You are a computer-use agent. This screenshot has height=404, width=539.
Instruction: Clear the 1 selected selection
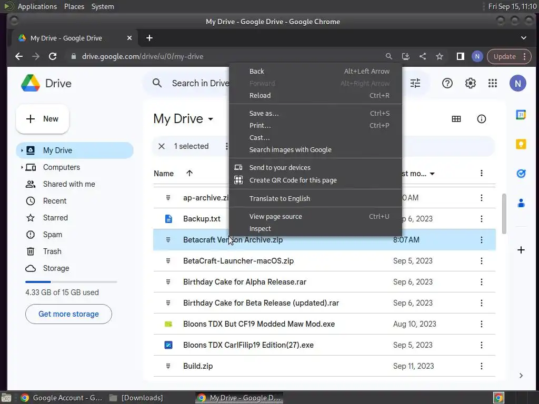point(161,146)
